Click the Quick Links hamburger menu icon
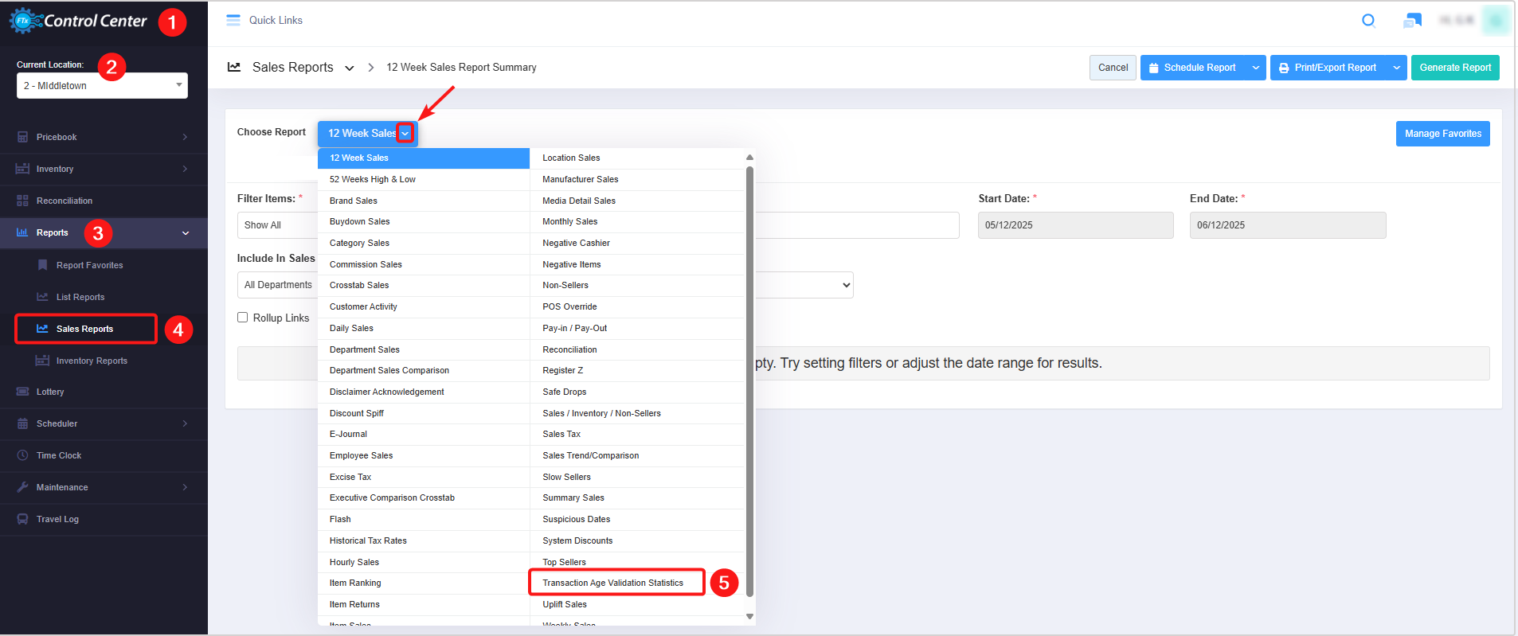Screen dimensions: 1518x636 (x=233, y=21)
